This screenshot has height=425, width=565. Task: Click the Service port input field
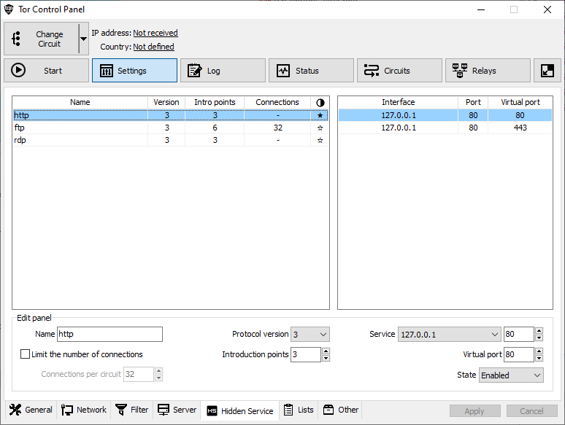[518, 334]
